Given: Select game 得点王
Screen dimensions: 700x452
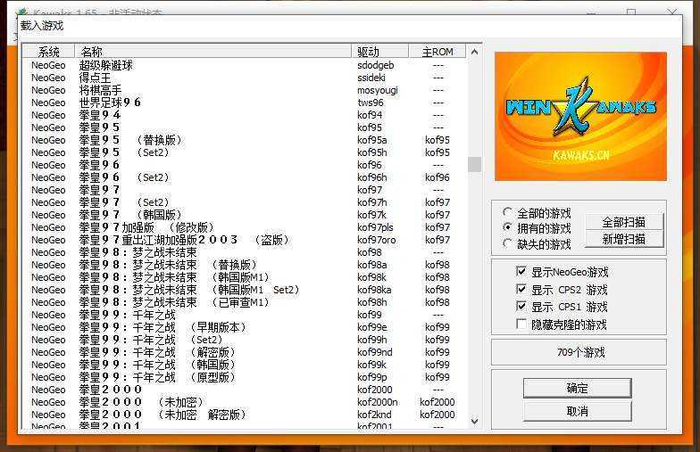Looking at the screenshot, I should [245, 78].
